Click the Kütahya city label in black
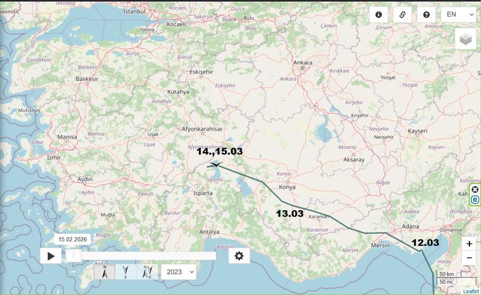This screenshot has width=481, height=295. point(178,92)
